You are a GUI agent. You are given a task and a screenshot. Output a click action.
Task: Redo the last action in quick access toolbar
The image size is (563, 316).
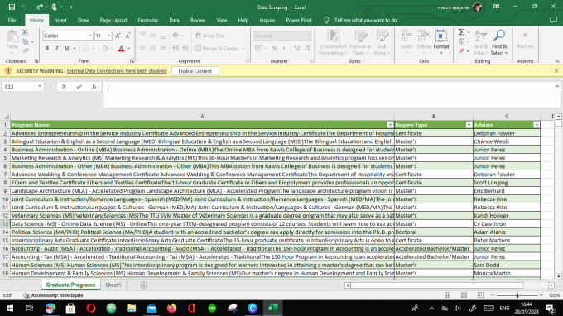(x=40, y=7)
